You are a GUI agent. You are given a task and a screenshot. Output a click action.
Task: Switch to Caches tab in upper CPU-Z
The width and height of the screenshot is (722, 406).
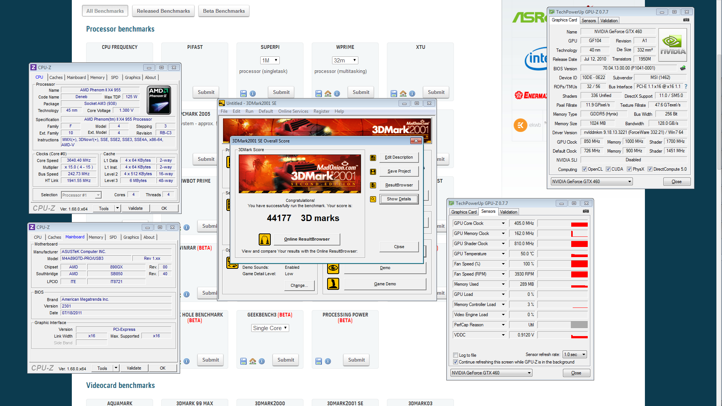click(56, 77)
